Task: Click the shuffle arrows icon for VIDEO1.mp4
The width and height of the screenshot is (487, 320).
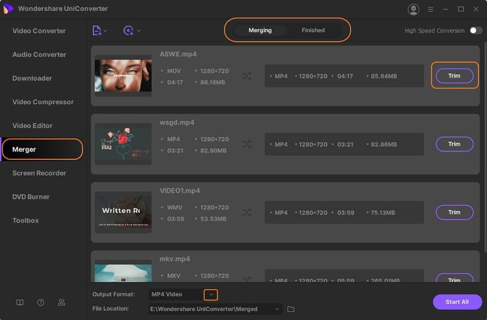Action: pyautogui.click(x=246, y=213)
